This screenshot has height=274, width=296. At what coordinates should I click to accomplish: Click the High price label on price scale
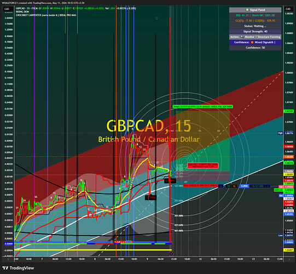pyautogui.click(x=280, y=133)
